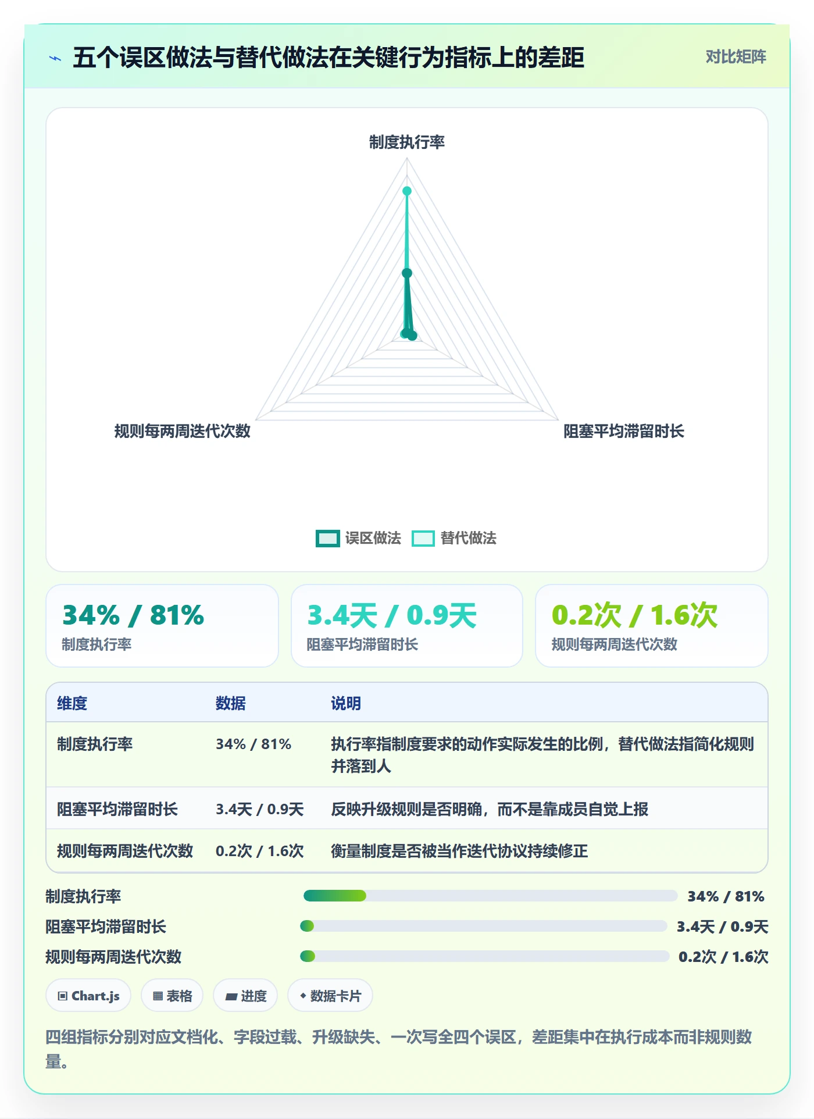Click the radar chart's 规则每两周迭代次数 axis label

click(x=182, y=431)
